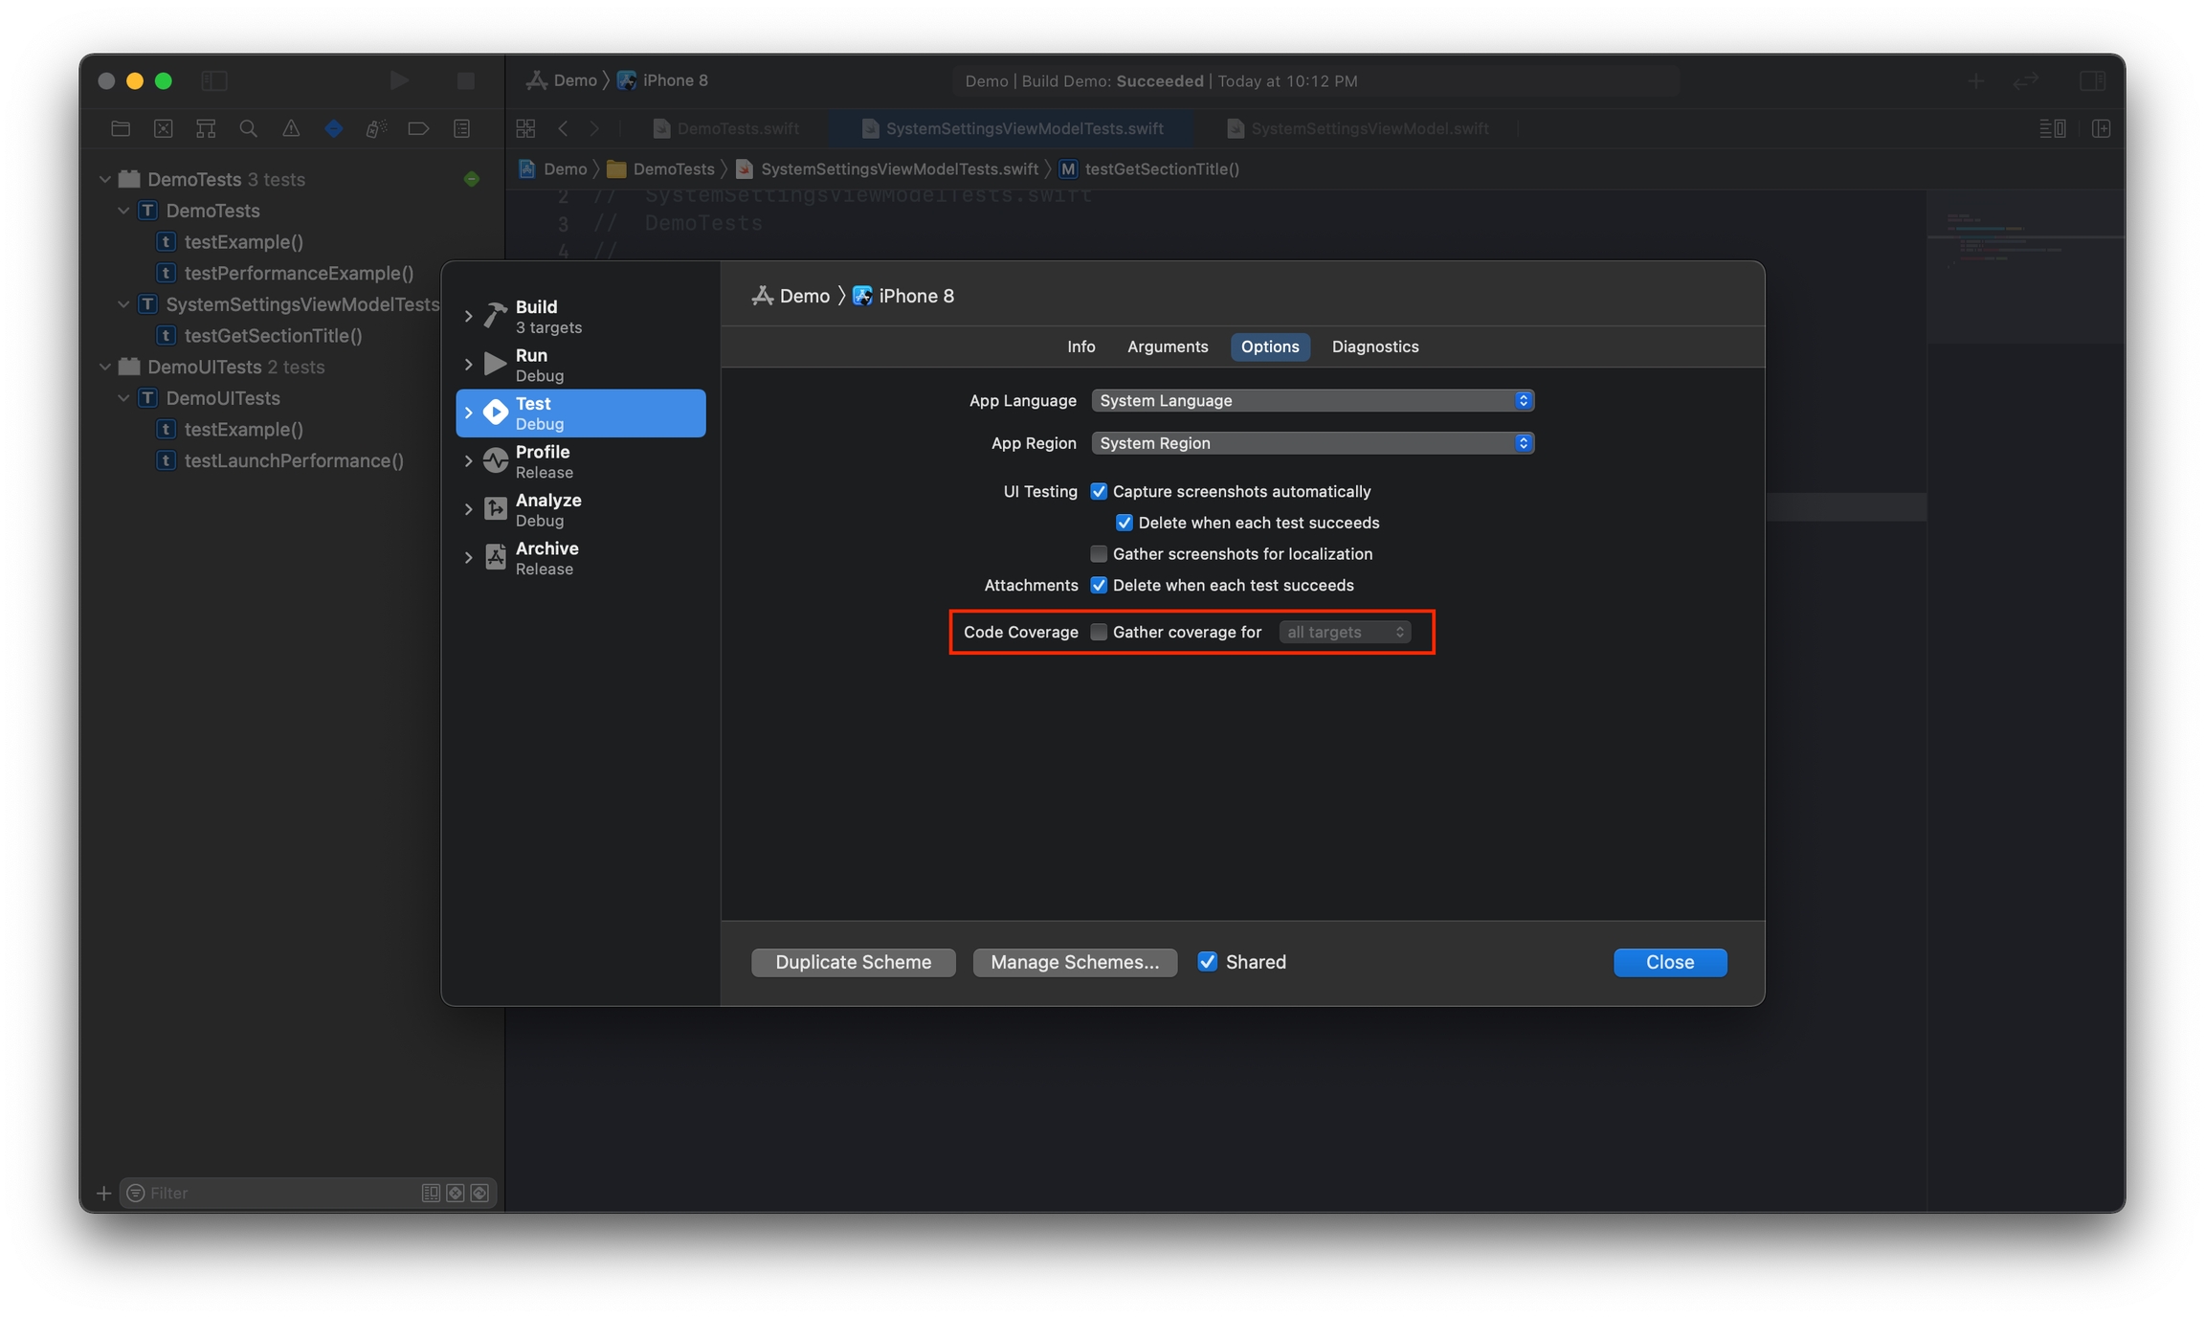This screenshot has width=2205, height=1318.
Task: Uncheck Capture screenshots automatically
Action: pos(1099,491)
